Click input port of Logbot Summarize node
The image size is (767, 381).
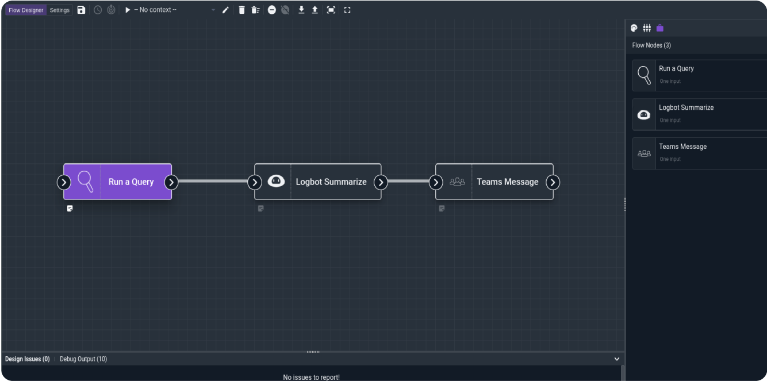[255, 182]
